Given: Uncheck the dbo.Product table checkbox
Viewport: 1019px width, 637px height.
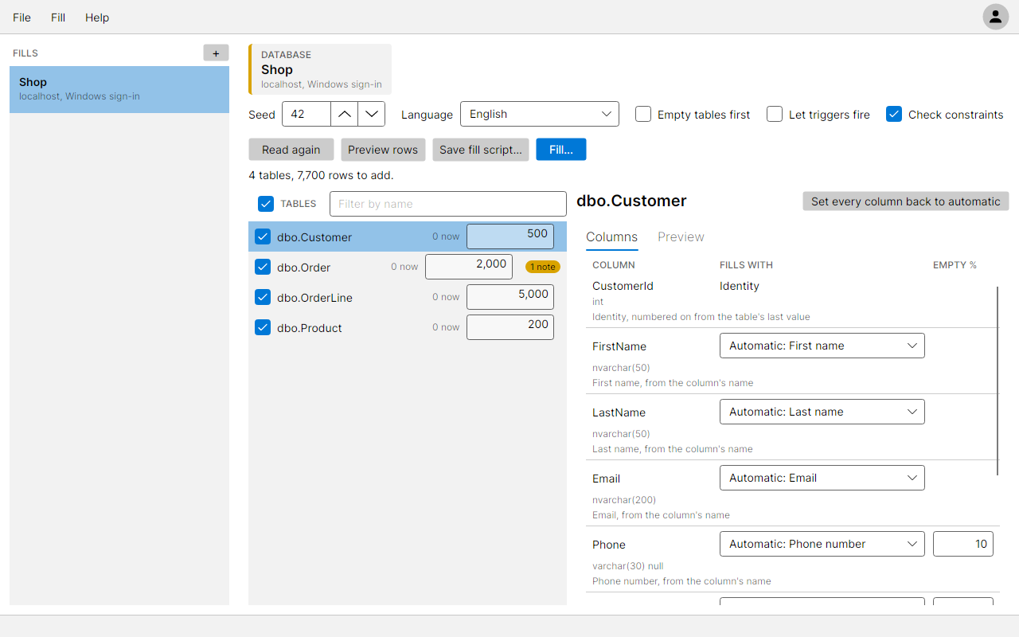Looking at the screenshot, I should click(x=263, y=327).
